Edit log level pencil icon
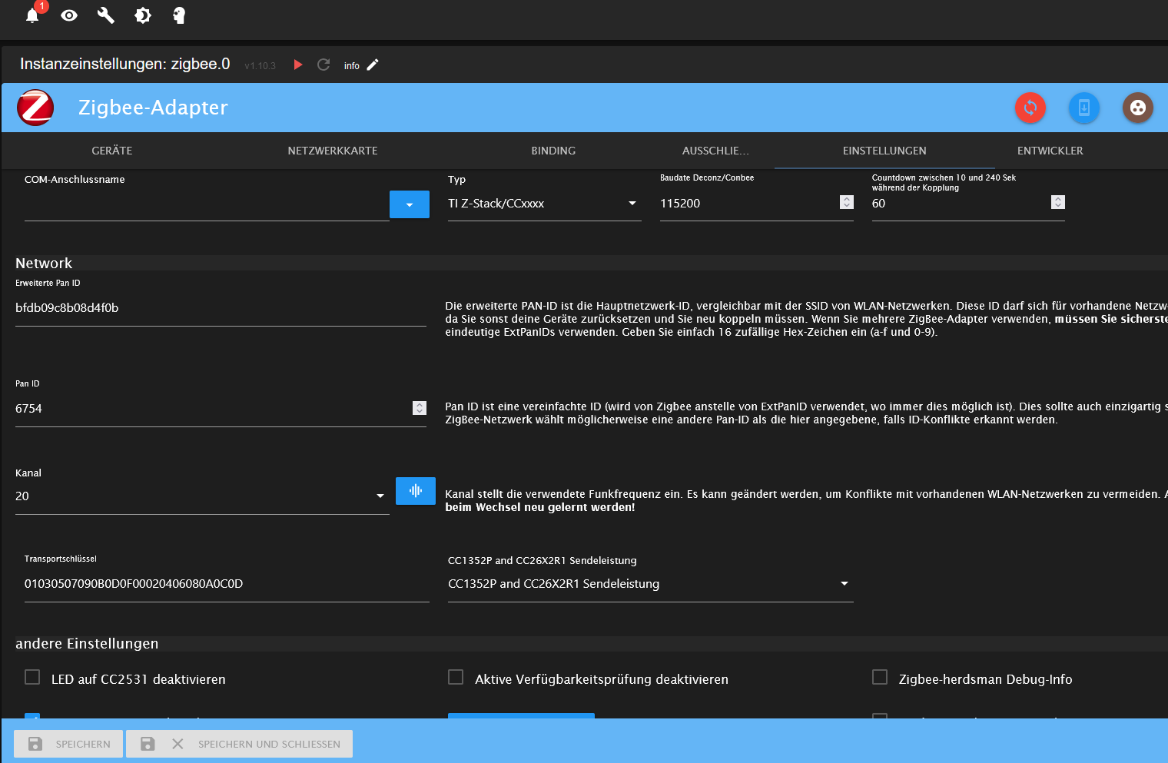This screenshot has height=763, width=1168. tap(373, 65)
